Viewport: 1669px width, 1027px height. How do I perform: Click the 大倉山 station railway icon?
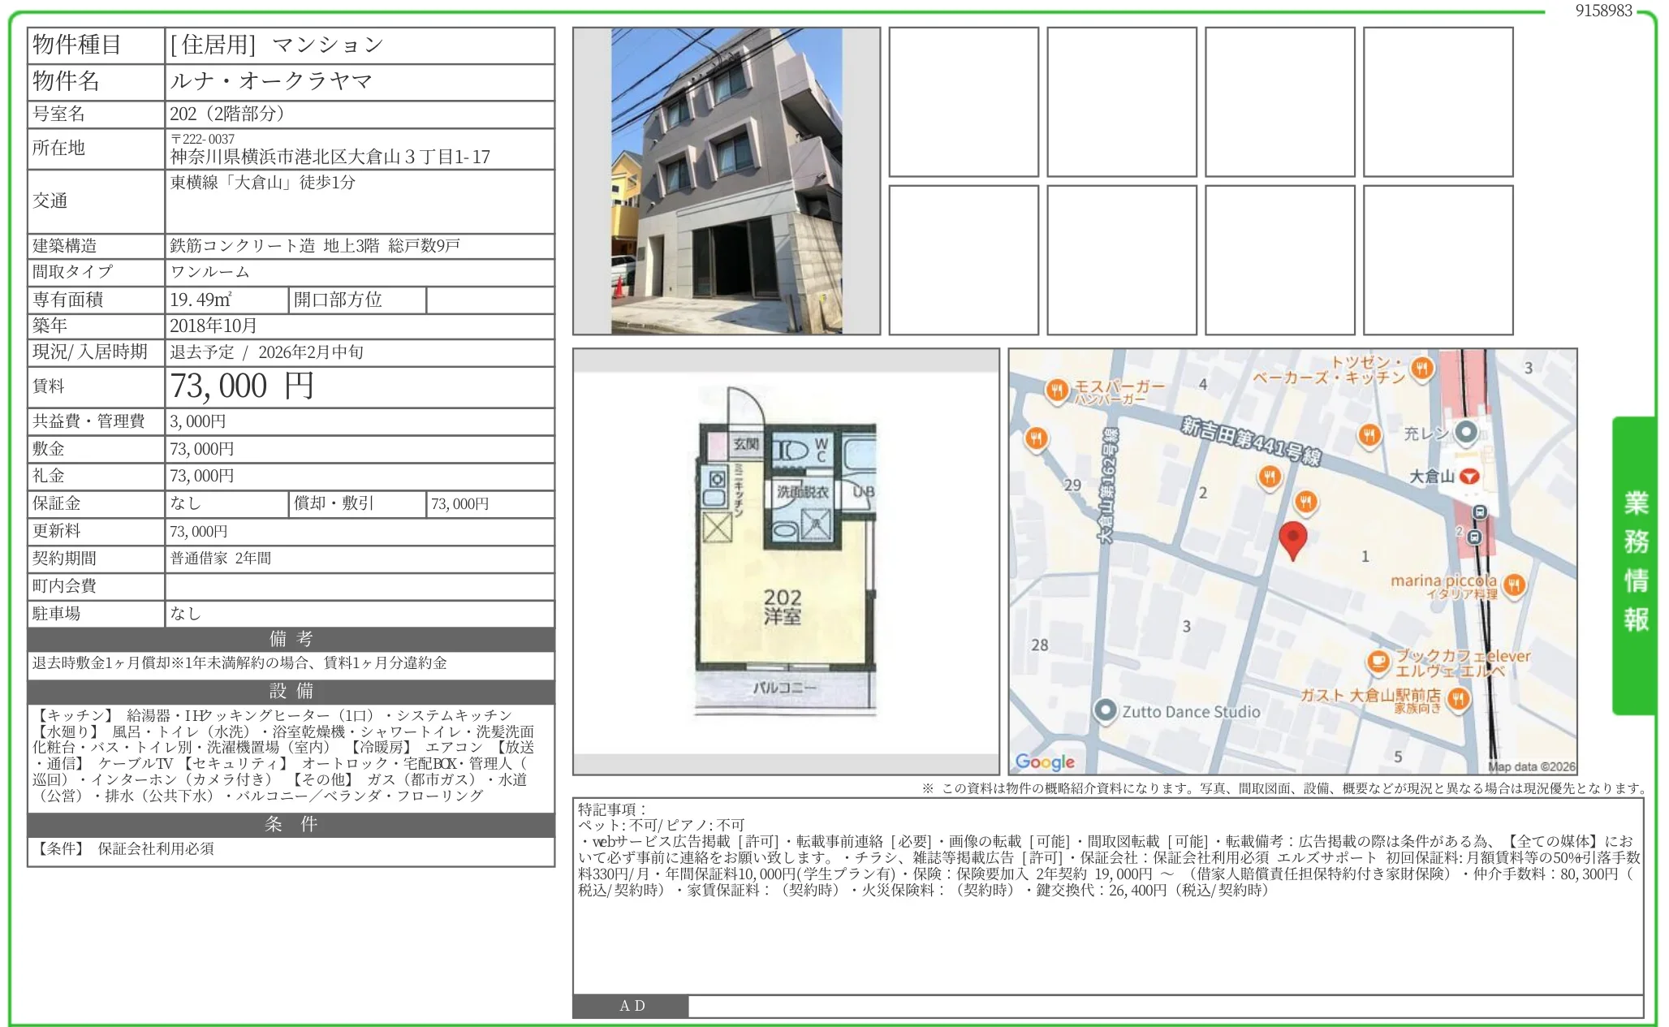[1469, 477]
